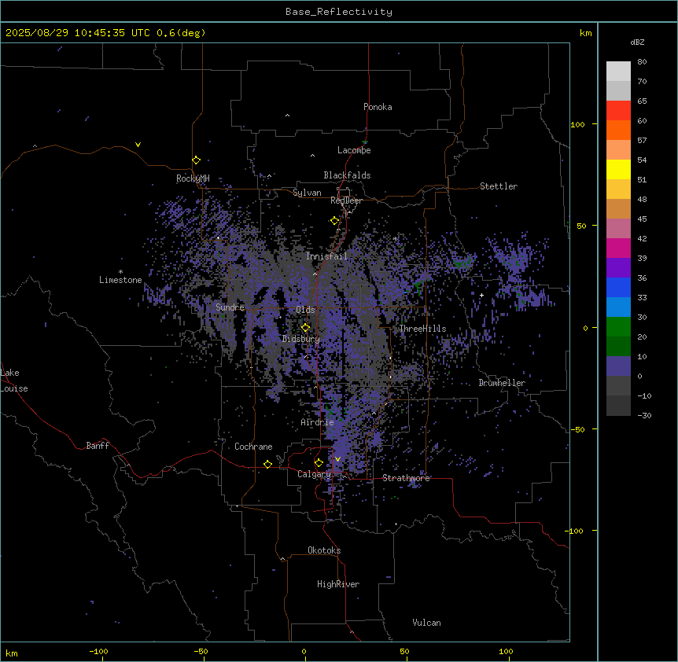Select the Vulcan label

tap(426, 623)
